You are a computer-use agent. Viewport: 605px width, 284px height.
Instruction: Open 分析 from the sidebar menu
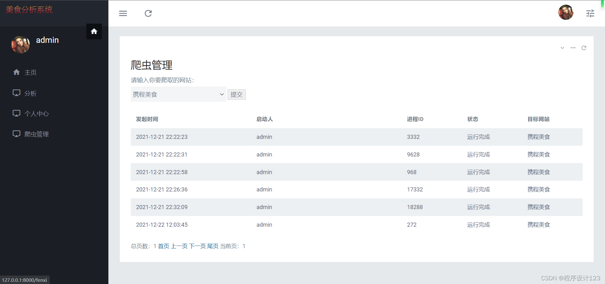30,93
